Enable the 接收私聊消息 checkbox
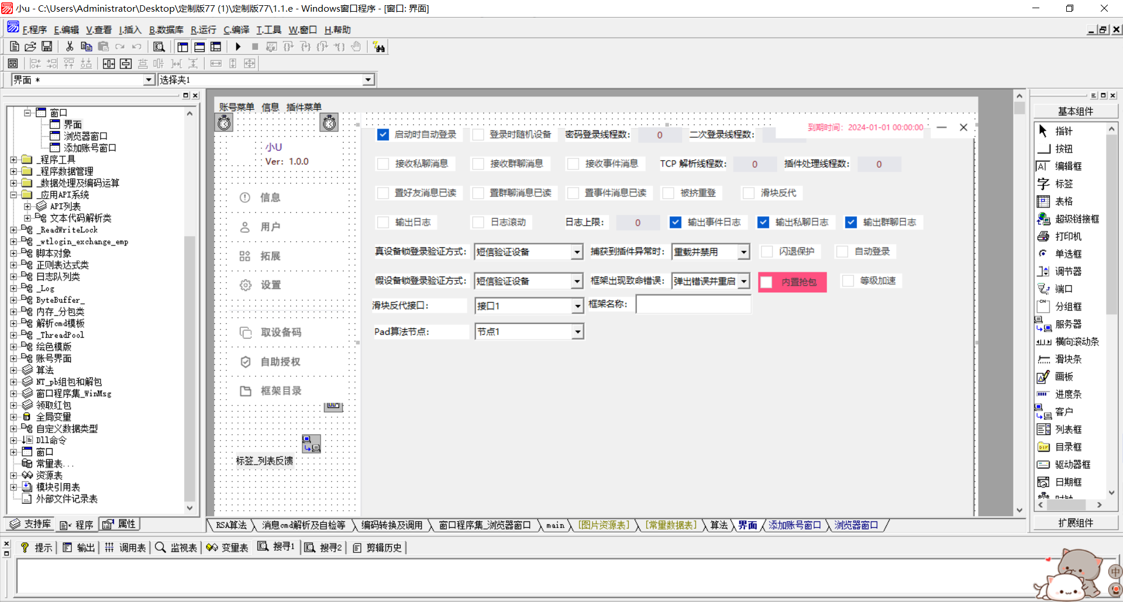1123x602 pixels. 383,164
